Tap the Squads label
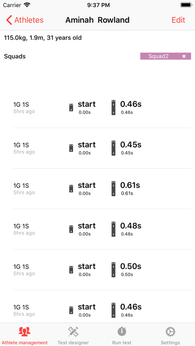This screenshot has width=195, height=346. (x=15, y=57)
